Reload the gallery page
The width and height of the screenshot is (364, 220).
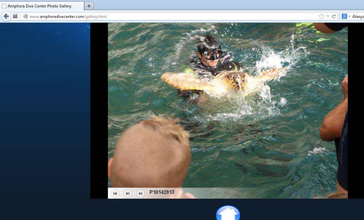point(334,16)
